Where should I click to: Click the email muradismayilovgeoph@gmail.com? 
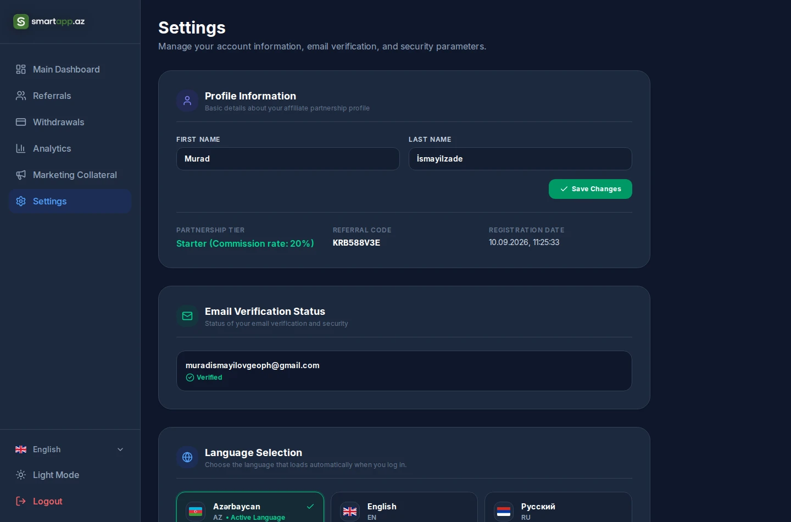[x=253, y=365]
